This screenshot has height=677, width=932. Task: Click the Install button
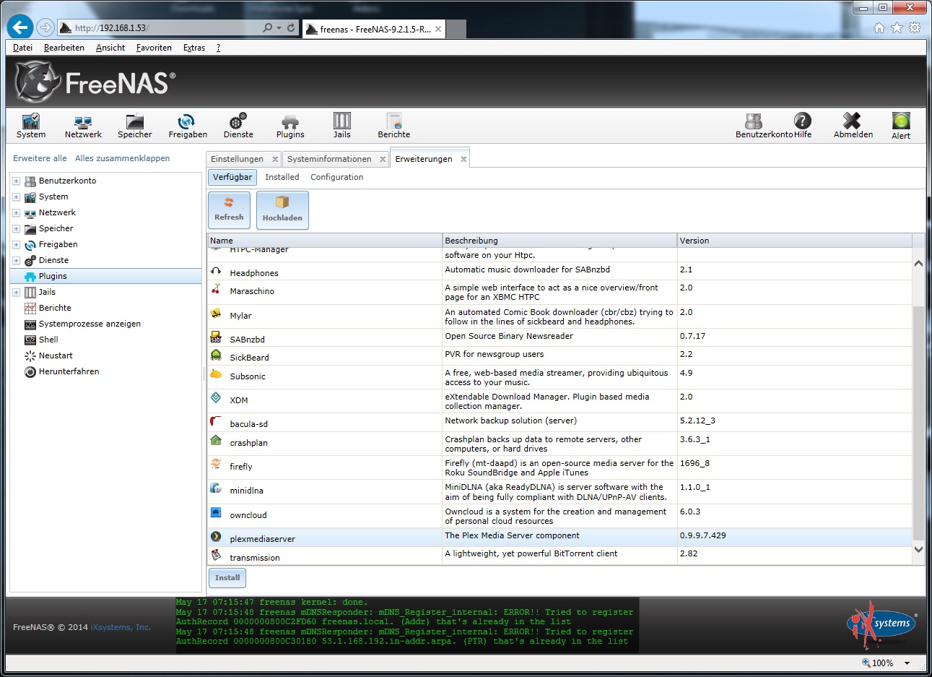227,578
